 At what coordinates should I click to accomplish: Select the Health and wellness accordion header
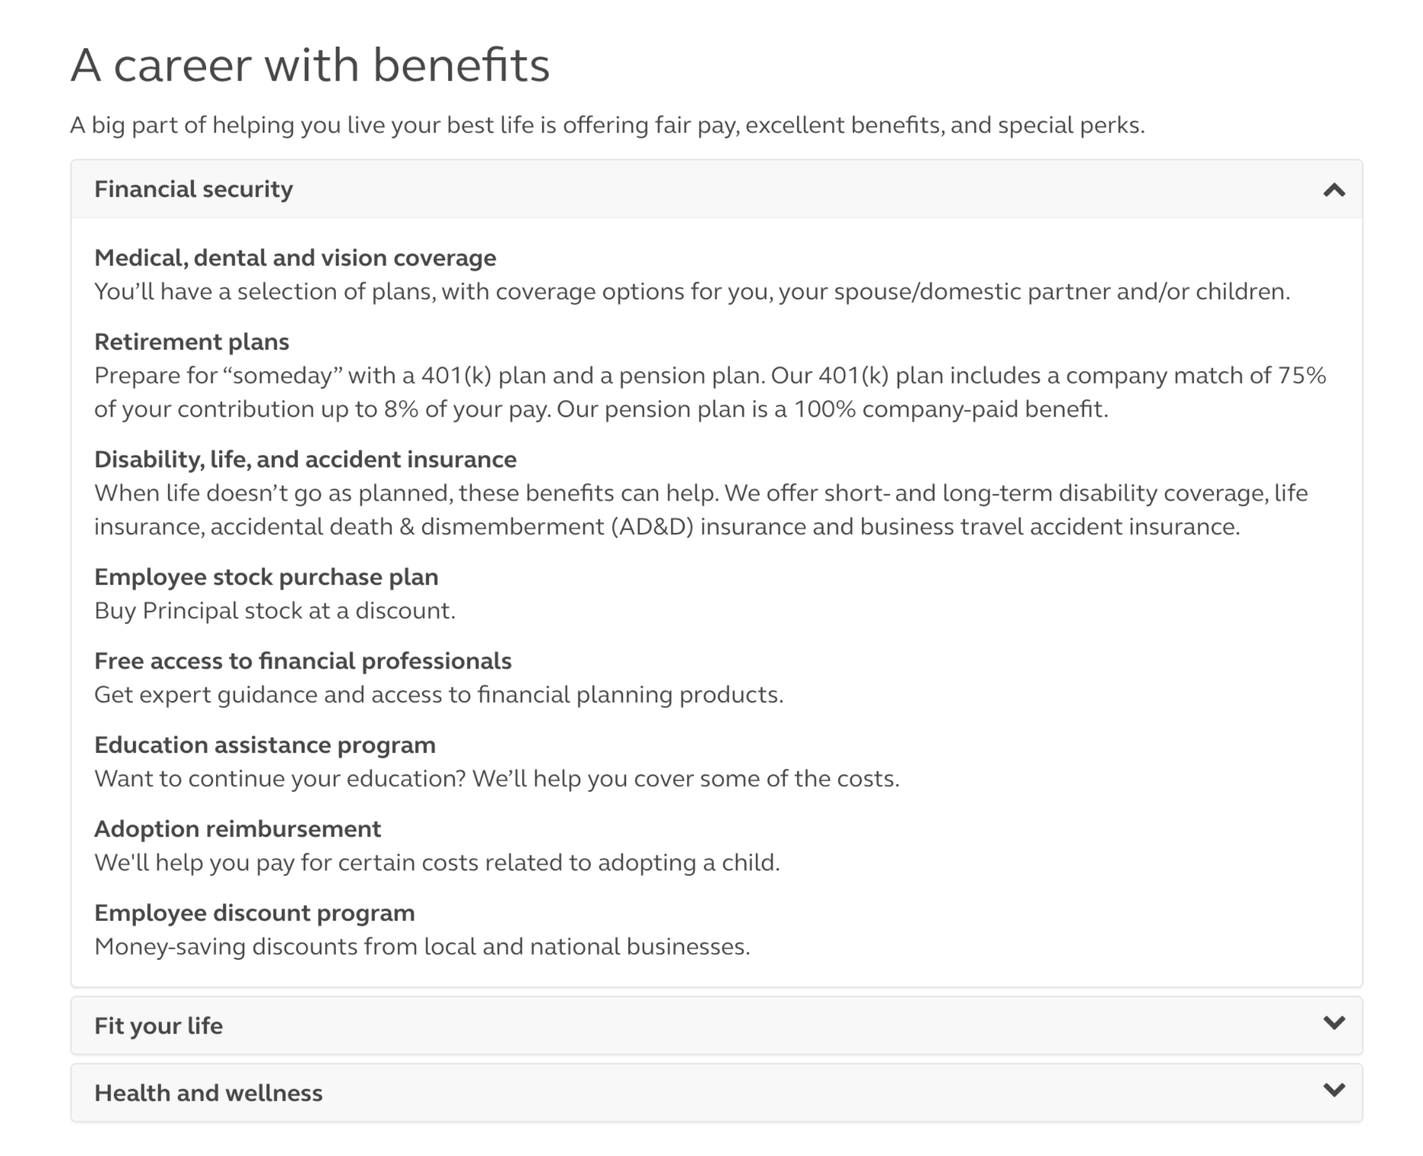[x=209, y=1092]
